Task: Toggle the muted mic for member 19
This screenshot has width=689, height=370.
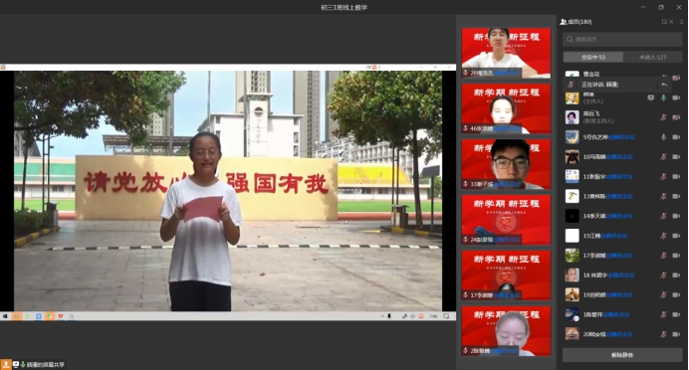Action: coord(663,295)
